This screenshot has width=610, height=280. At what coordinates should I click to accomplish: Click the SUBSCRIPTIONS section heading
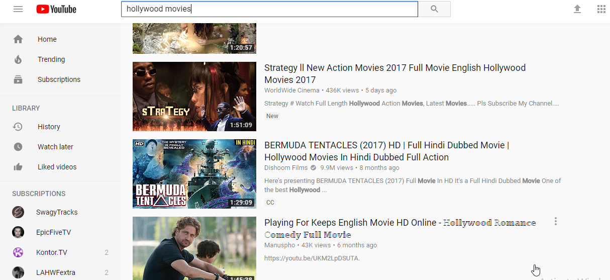[39, 194]
